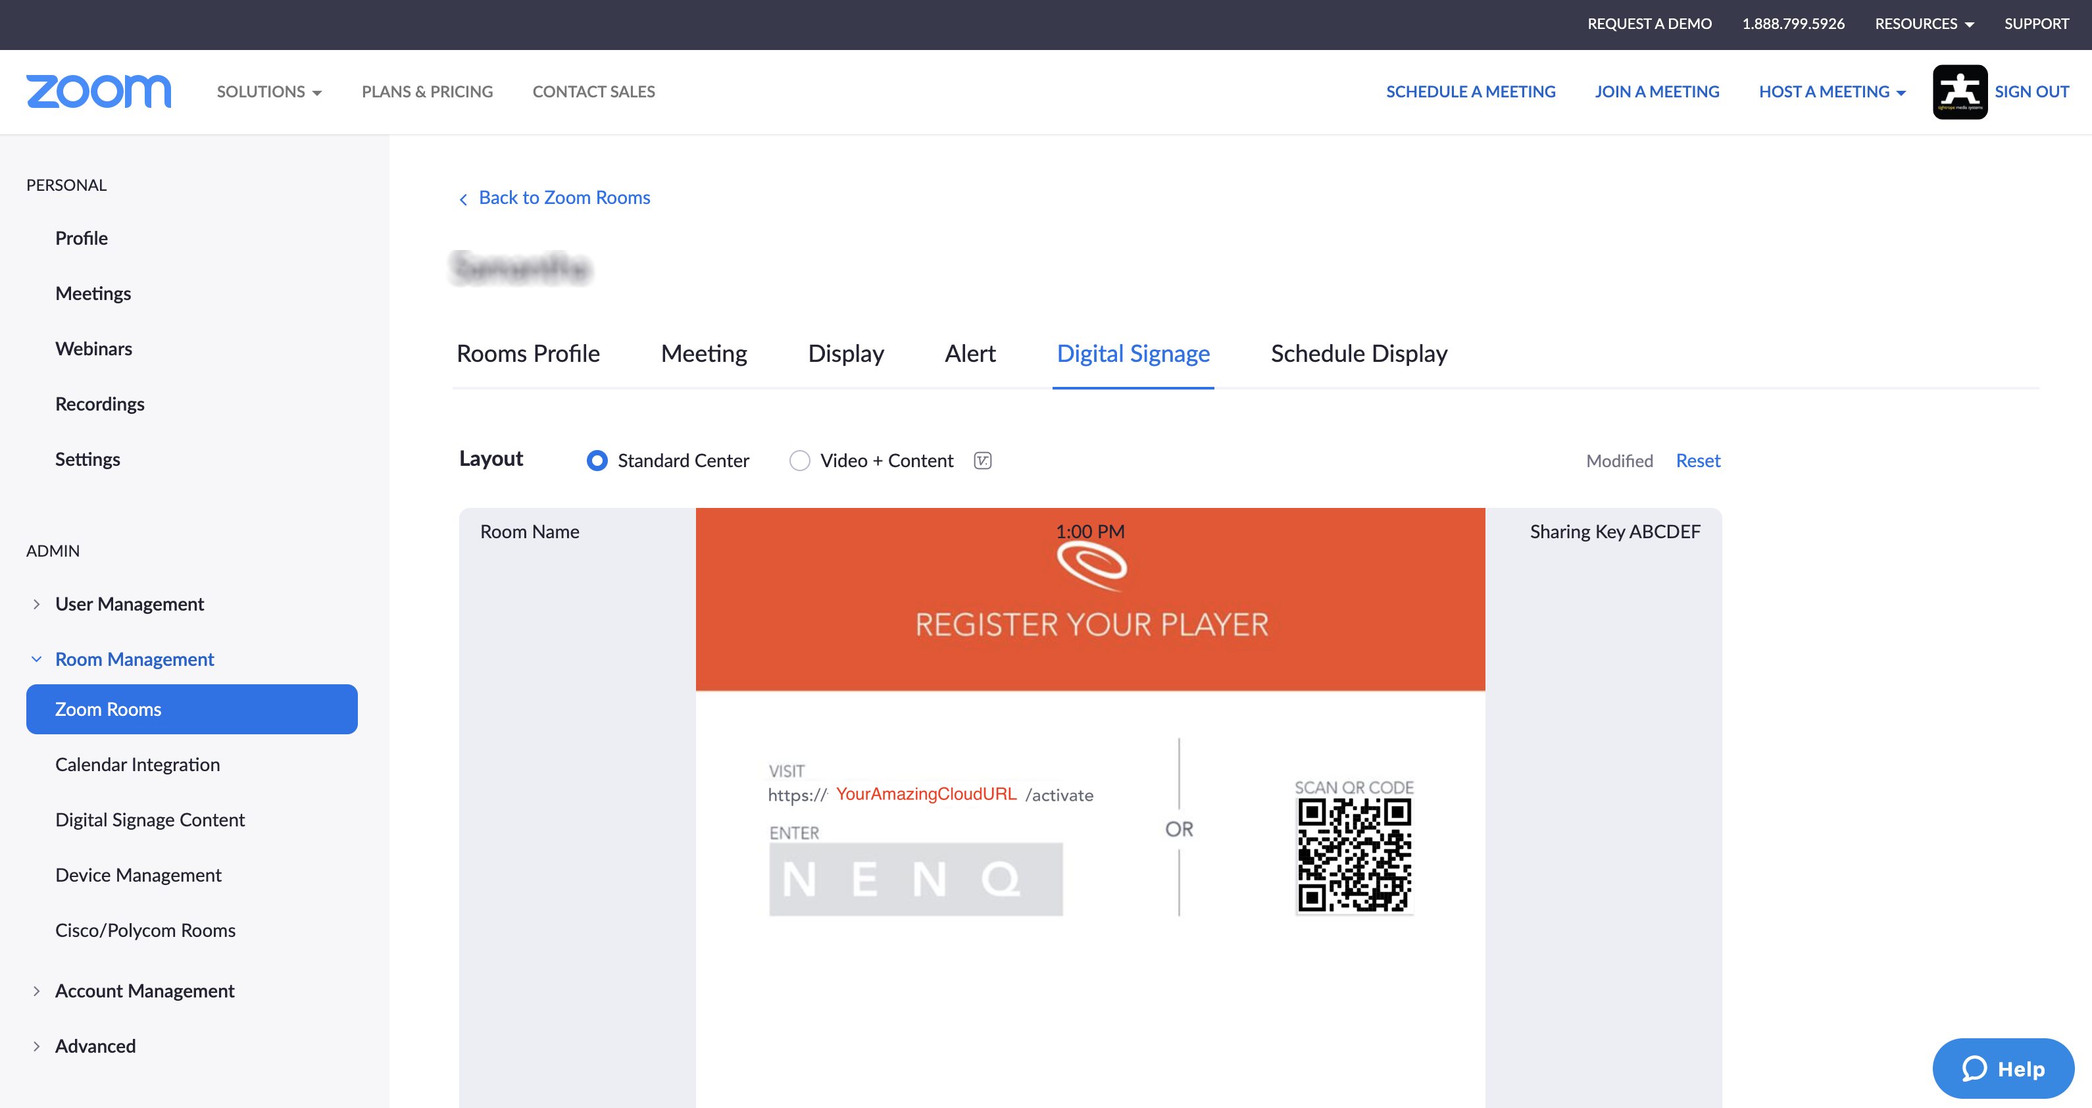Viewport: 2092px width, 1108px height.
Task: Click Back to Zoom Rooms link
Action: [564, 197]
